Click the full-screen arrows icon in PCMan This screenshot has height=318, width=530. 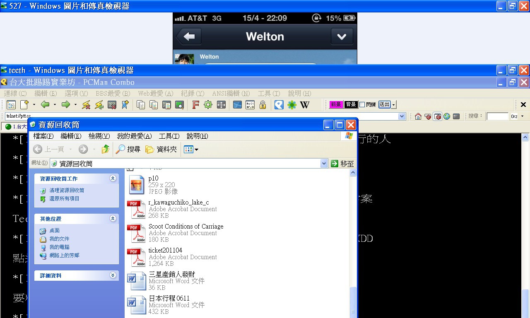pyautogui.click(x=221, y=105)
